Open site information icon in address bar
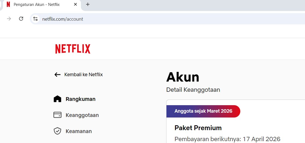305x143 pixels. pyautogui.click(x=35, y=19)
